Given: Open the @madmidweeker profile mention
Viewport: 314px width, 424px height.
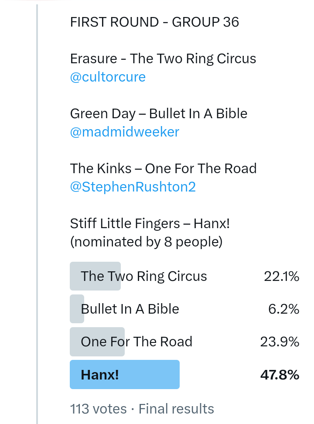Looking at the screenshot, I should 124,132.
